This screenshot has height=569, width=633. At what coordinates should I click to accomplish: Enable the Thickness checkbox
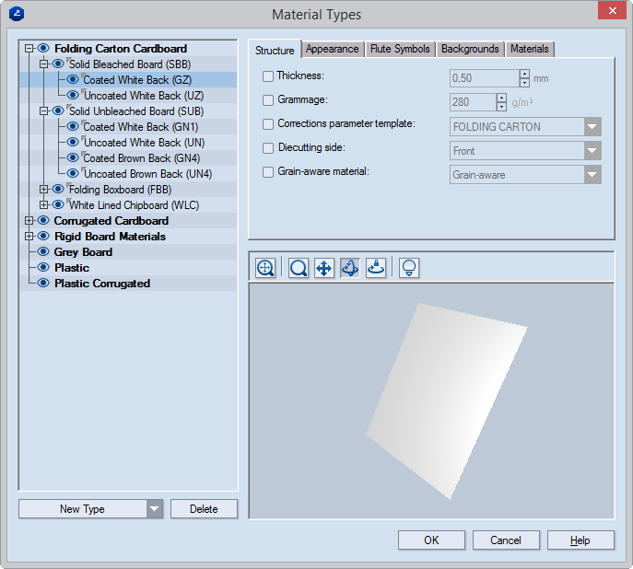point(268,76)
